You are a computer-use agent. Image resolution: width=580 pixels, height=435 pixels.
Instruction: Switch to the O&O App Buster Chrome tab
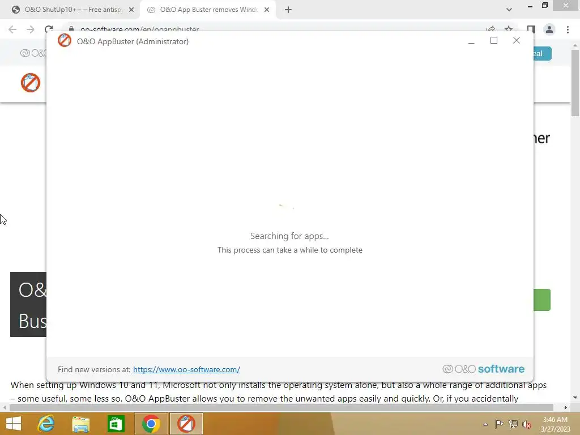tap(208, 10)
